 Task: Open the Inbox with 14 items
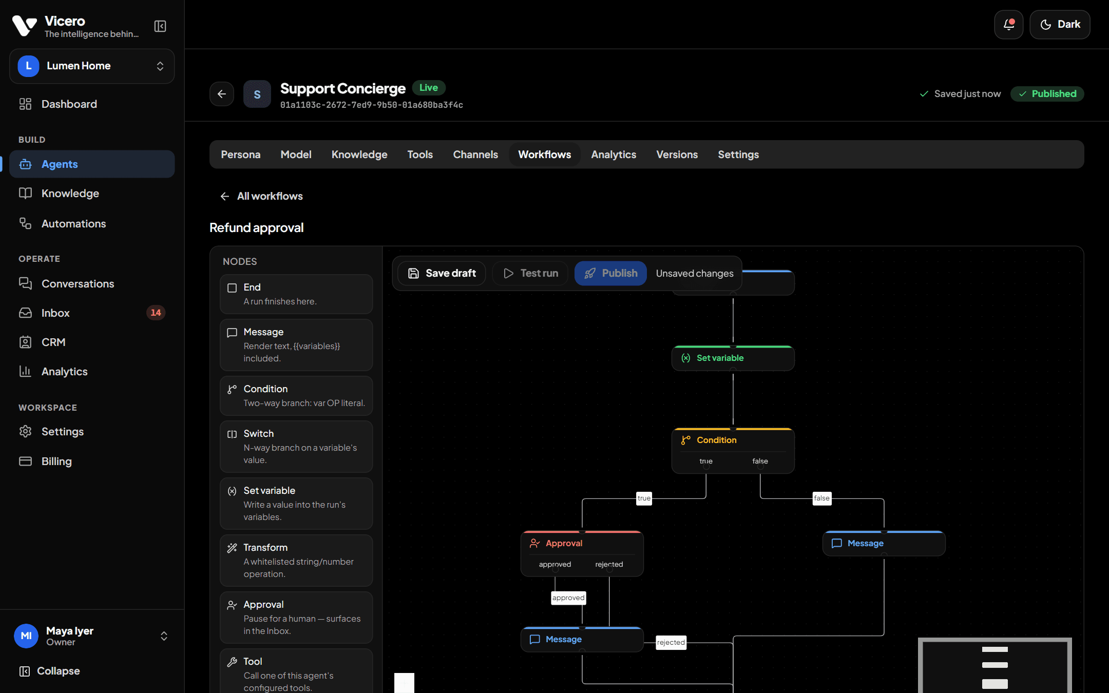pos(92,313)
